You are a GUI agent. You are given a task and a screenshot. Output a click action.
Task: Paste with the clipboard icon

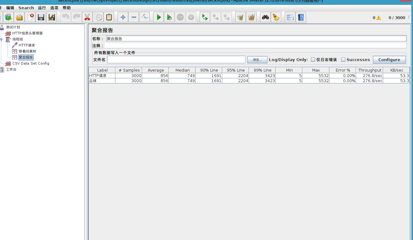click(109, 17)
